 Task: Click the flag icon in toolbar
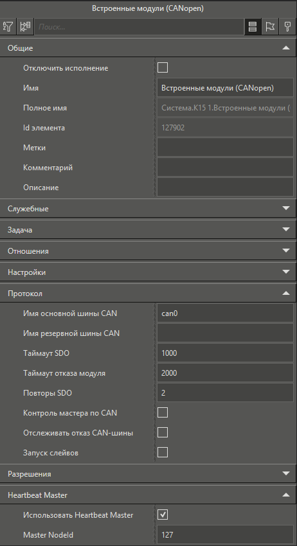click(x=270, y=26)
